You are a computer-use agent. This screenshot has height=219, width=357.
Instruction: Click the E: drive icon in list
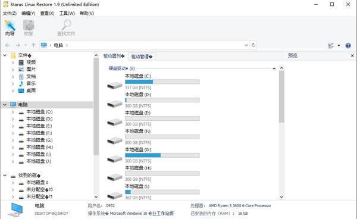[115, 122]
